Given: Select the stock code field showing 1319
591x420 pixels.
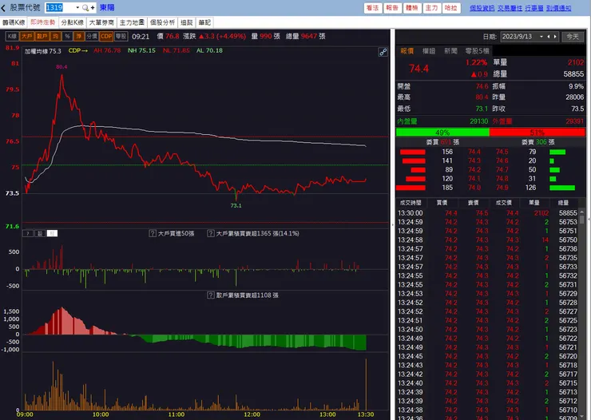Looking at the screenshot, I should 60,7.
